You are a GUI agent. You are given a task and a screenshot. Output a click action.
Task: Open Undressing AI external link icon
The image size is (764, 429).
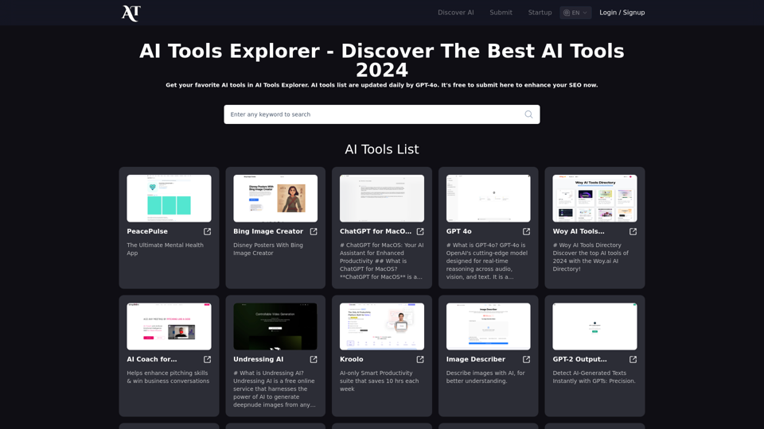pyautogui.click(x=314, y=359)
